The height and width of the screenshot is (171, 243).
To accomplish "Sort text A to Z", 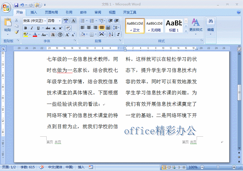I will pyautogui.click(x=111, y=34).
